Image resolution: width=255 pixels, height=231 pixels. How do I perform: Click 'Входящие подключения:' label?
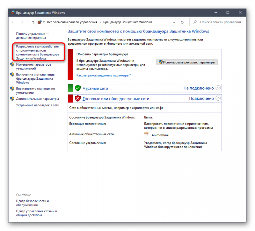87,124
